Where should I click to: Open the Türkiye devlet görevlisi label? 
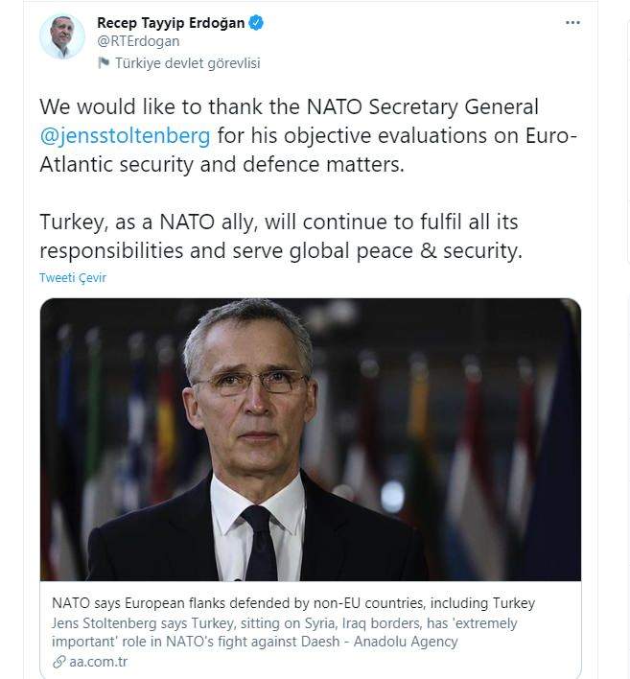tap(188, 63)
